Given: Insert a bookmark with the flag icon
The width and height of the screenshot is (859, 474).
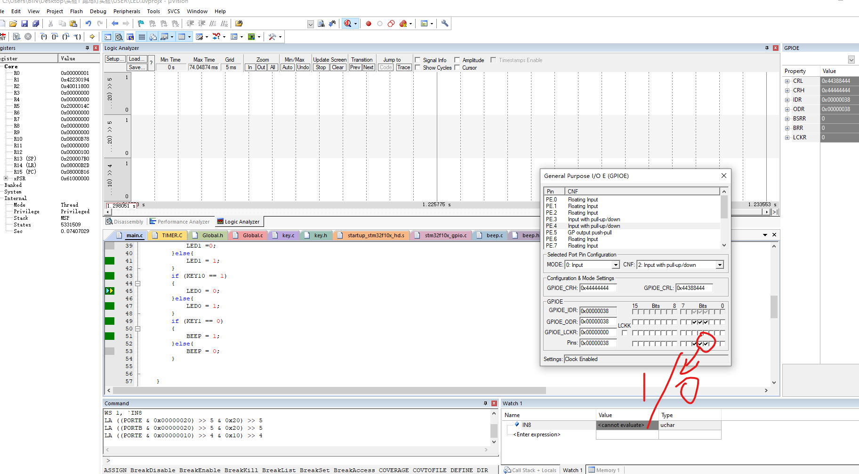Looking at the screenshot, I should pyautogui.click(x=141, y=24).
